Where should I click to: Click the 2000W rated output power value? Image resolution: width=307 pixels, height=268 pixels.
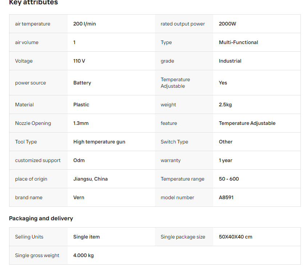pyautogui.click(x=227, y=24)
